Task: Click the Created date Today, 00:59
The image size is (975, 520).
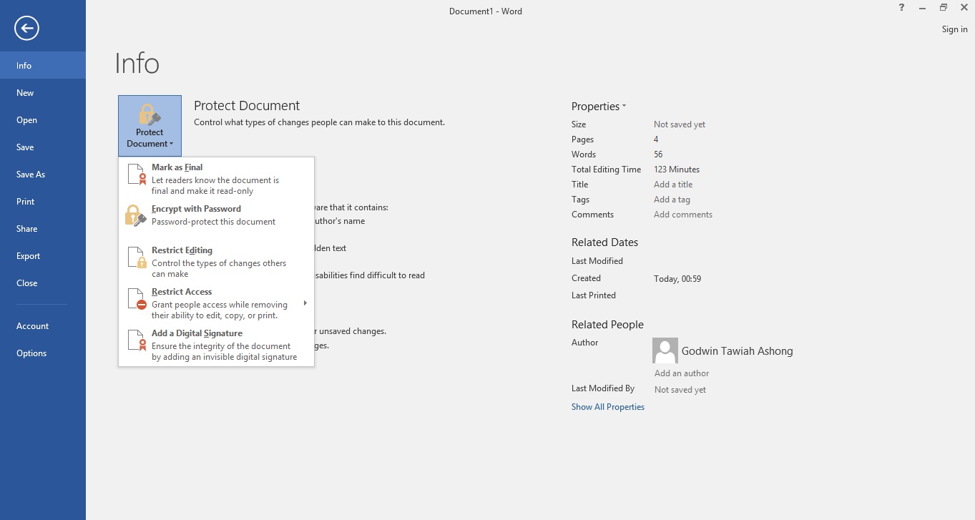Action: tap(677, 278)
